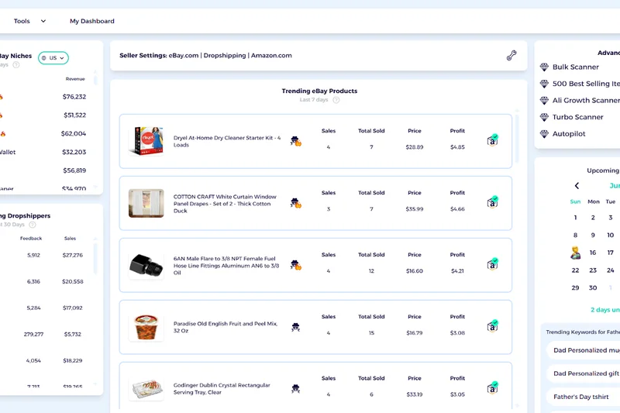The height and width of the screenshot is (413, 620).
Task: Click help icon under Trending eBay Products
Action: (336, 100)
